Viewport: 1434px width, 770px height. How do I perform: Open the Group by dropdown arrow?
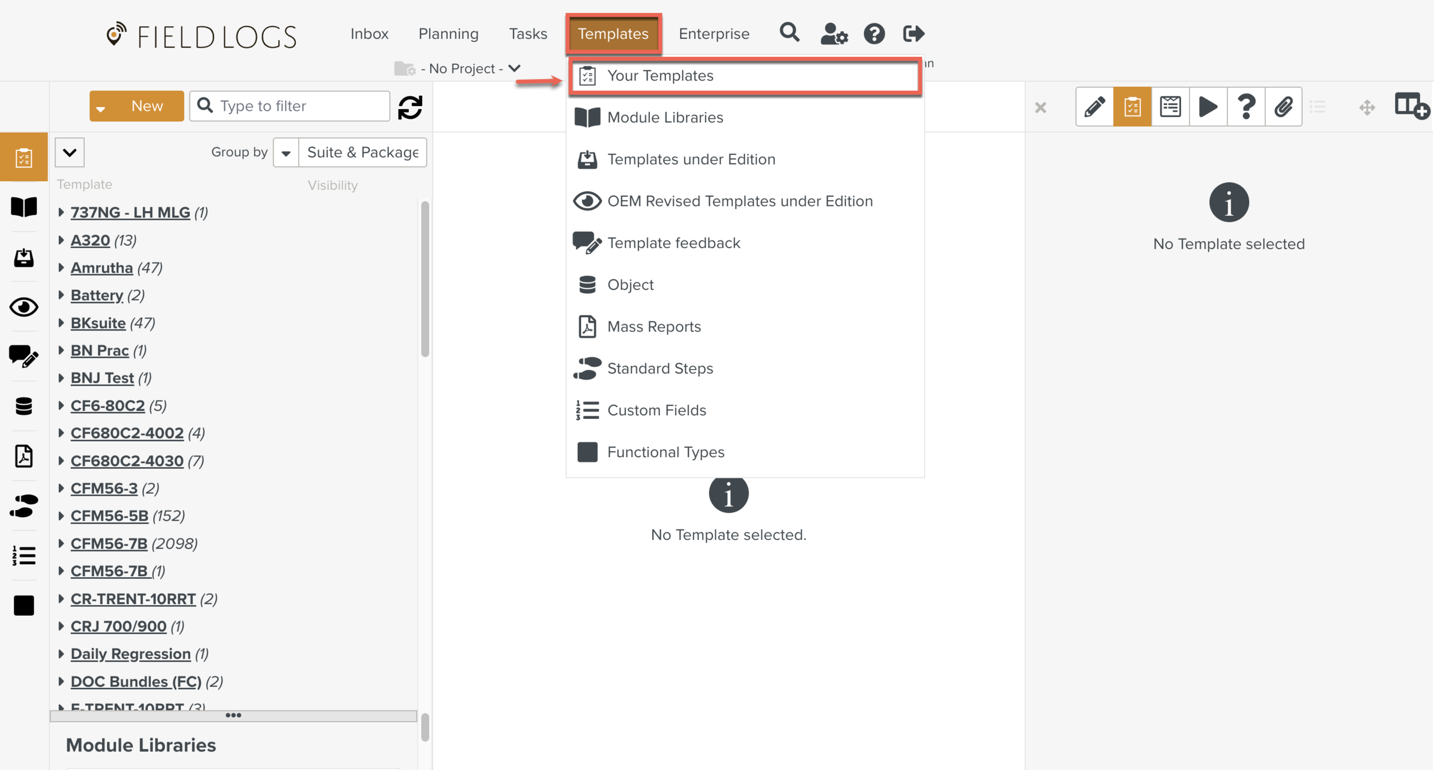point(286,153)
